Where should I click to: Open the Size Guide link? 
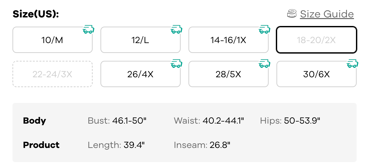tap(327, 14)
